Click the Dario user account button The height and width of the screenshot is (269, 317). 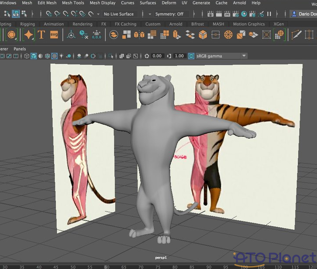[303, 14]
